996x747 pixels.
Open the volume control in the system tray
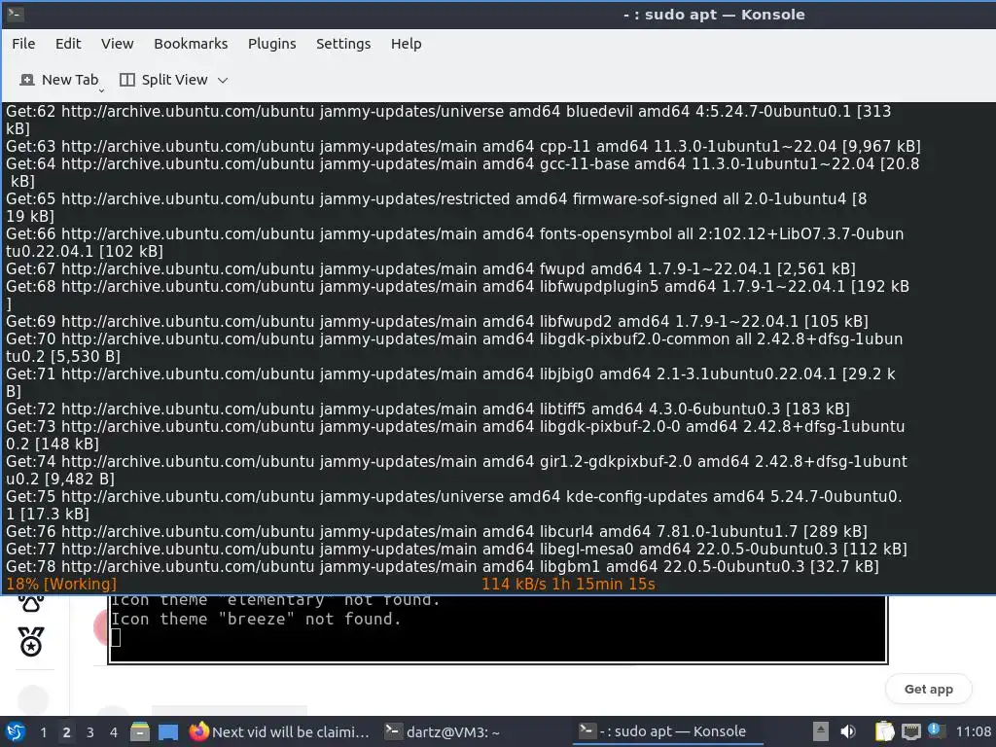tap(848, 731)
